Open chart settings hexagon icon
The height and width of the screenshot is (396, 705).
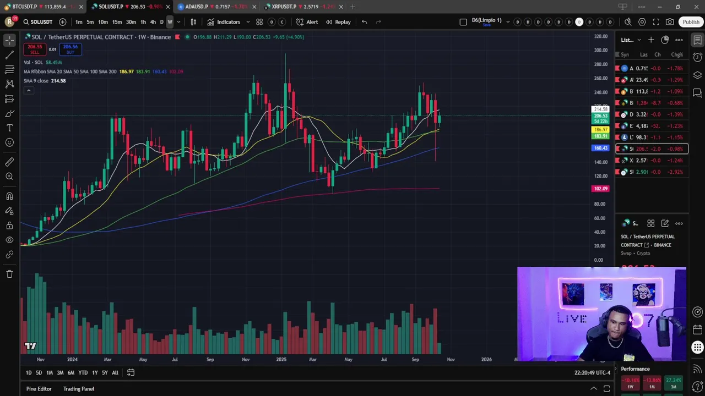642,22
